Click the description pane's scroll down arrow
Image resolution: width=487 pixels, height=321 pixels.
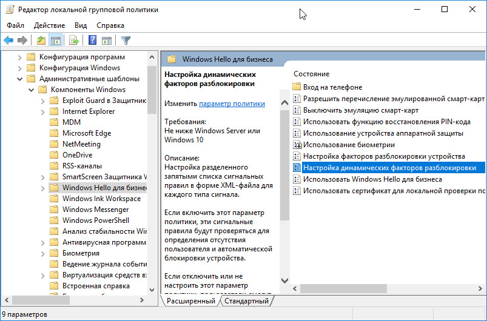click(284, 282)
